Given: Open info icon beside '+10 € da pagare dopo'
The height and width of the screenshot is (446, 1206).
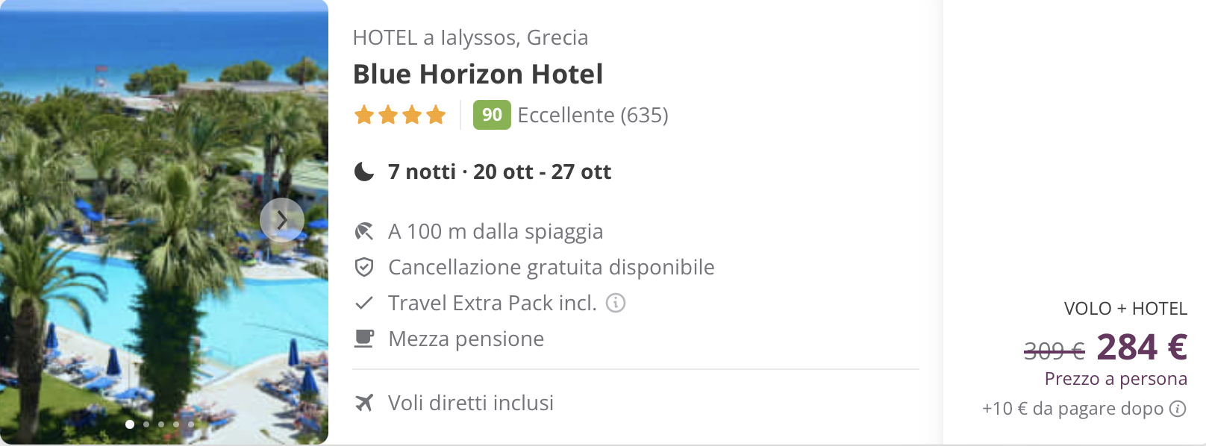Looking at the screenshot, I should (x=1178, y=409).
